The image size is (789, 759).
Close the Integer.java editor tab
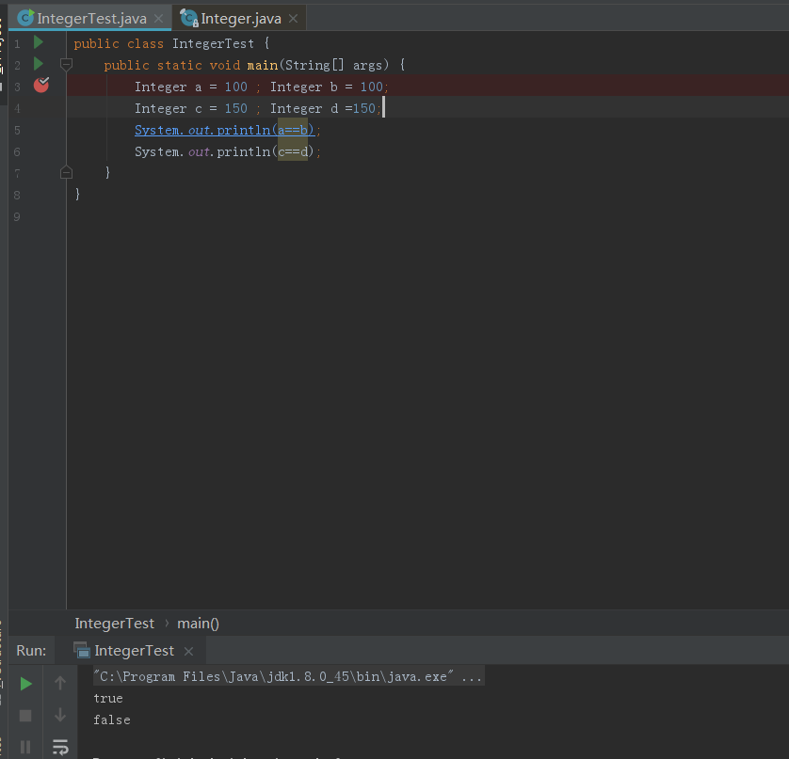tap(294, 19)
